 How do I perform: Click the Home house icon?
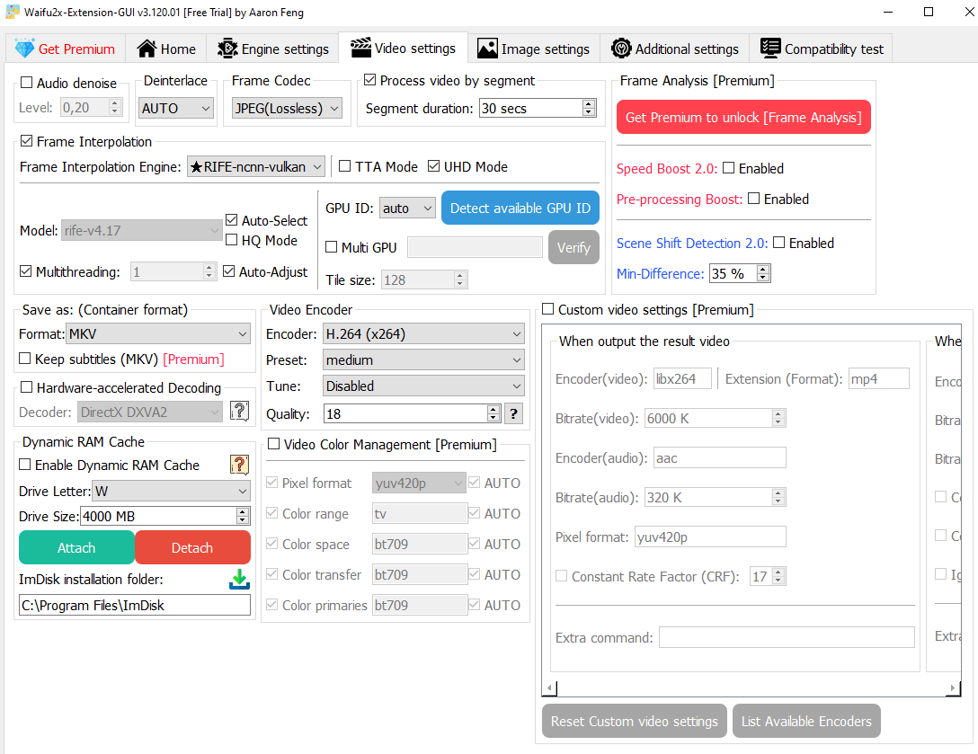[x=147, y=49]
